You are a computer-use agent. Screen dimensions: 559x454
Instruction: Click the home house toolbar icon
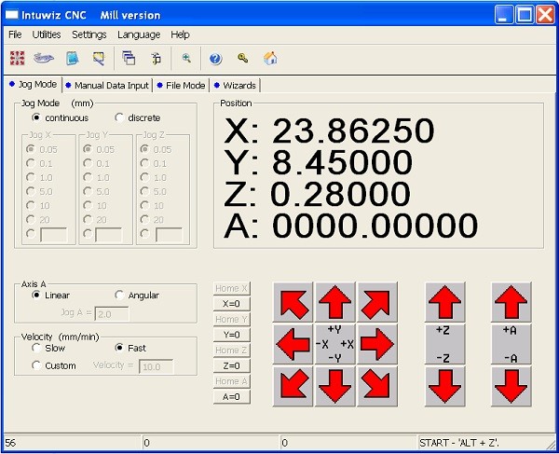[x=270, y=58]
